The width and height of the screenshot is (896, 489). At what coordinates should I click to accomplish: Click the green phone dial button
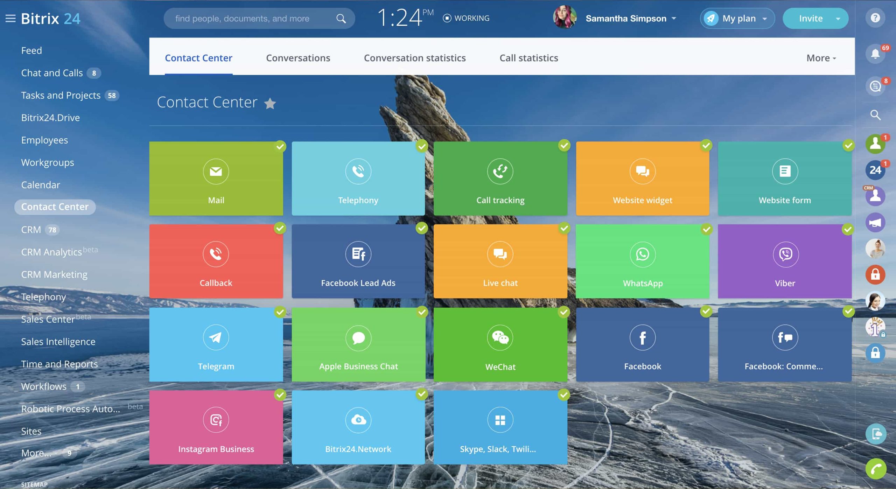click(x=875, y=469)
